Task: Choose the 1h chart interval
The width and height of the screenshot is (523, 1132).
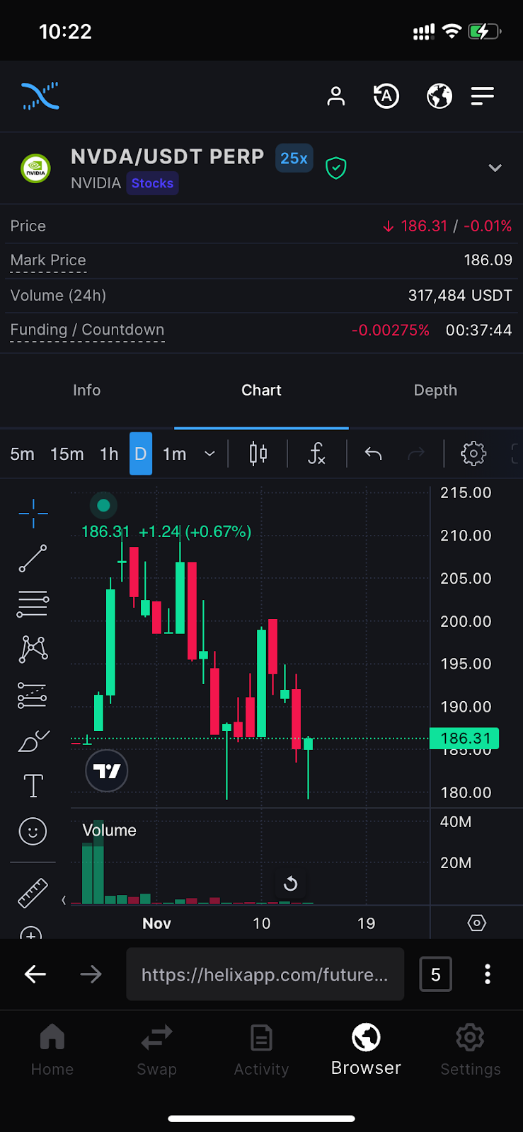Action: coord(109,454)
